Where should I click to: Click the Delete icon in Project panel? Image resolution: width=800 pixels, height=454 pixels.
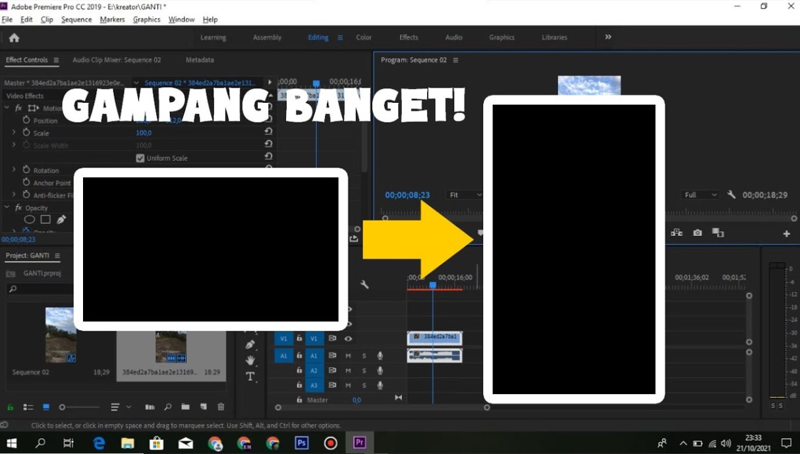pos(221,407)
